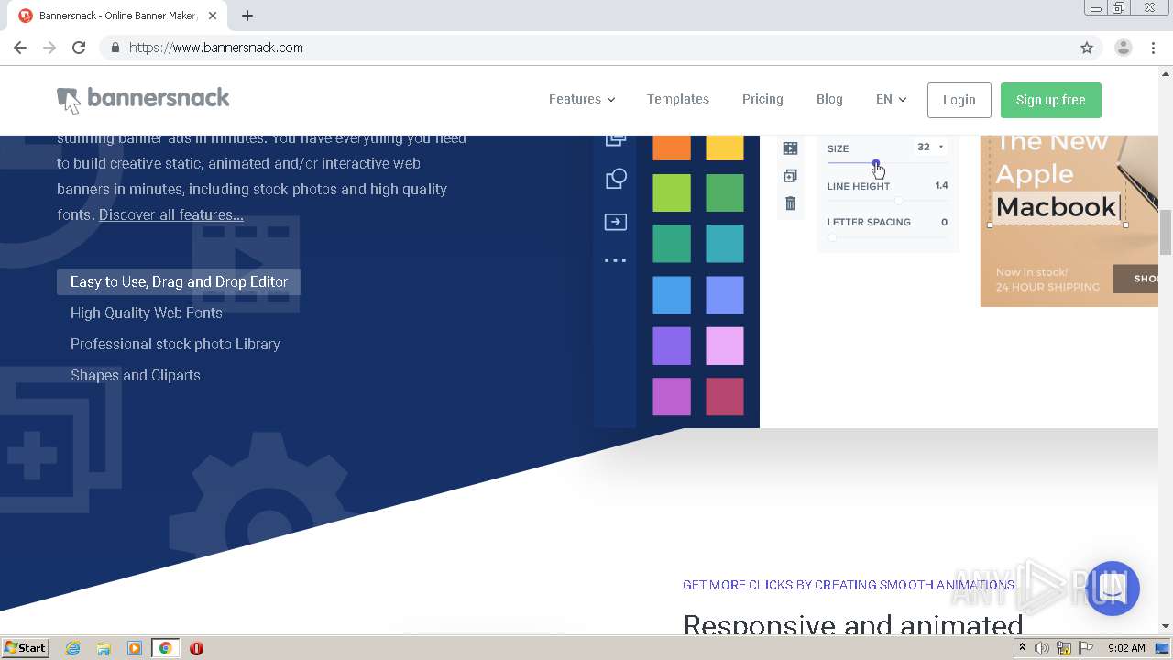This screenshot has height=660, width=1173.
Task: Open the EN language dropdown
Action: pyautogui.click(x=891, y=99)
